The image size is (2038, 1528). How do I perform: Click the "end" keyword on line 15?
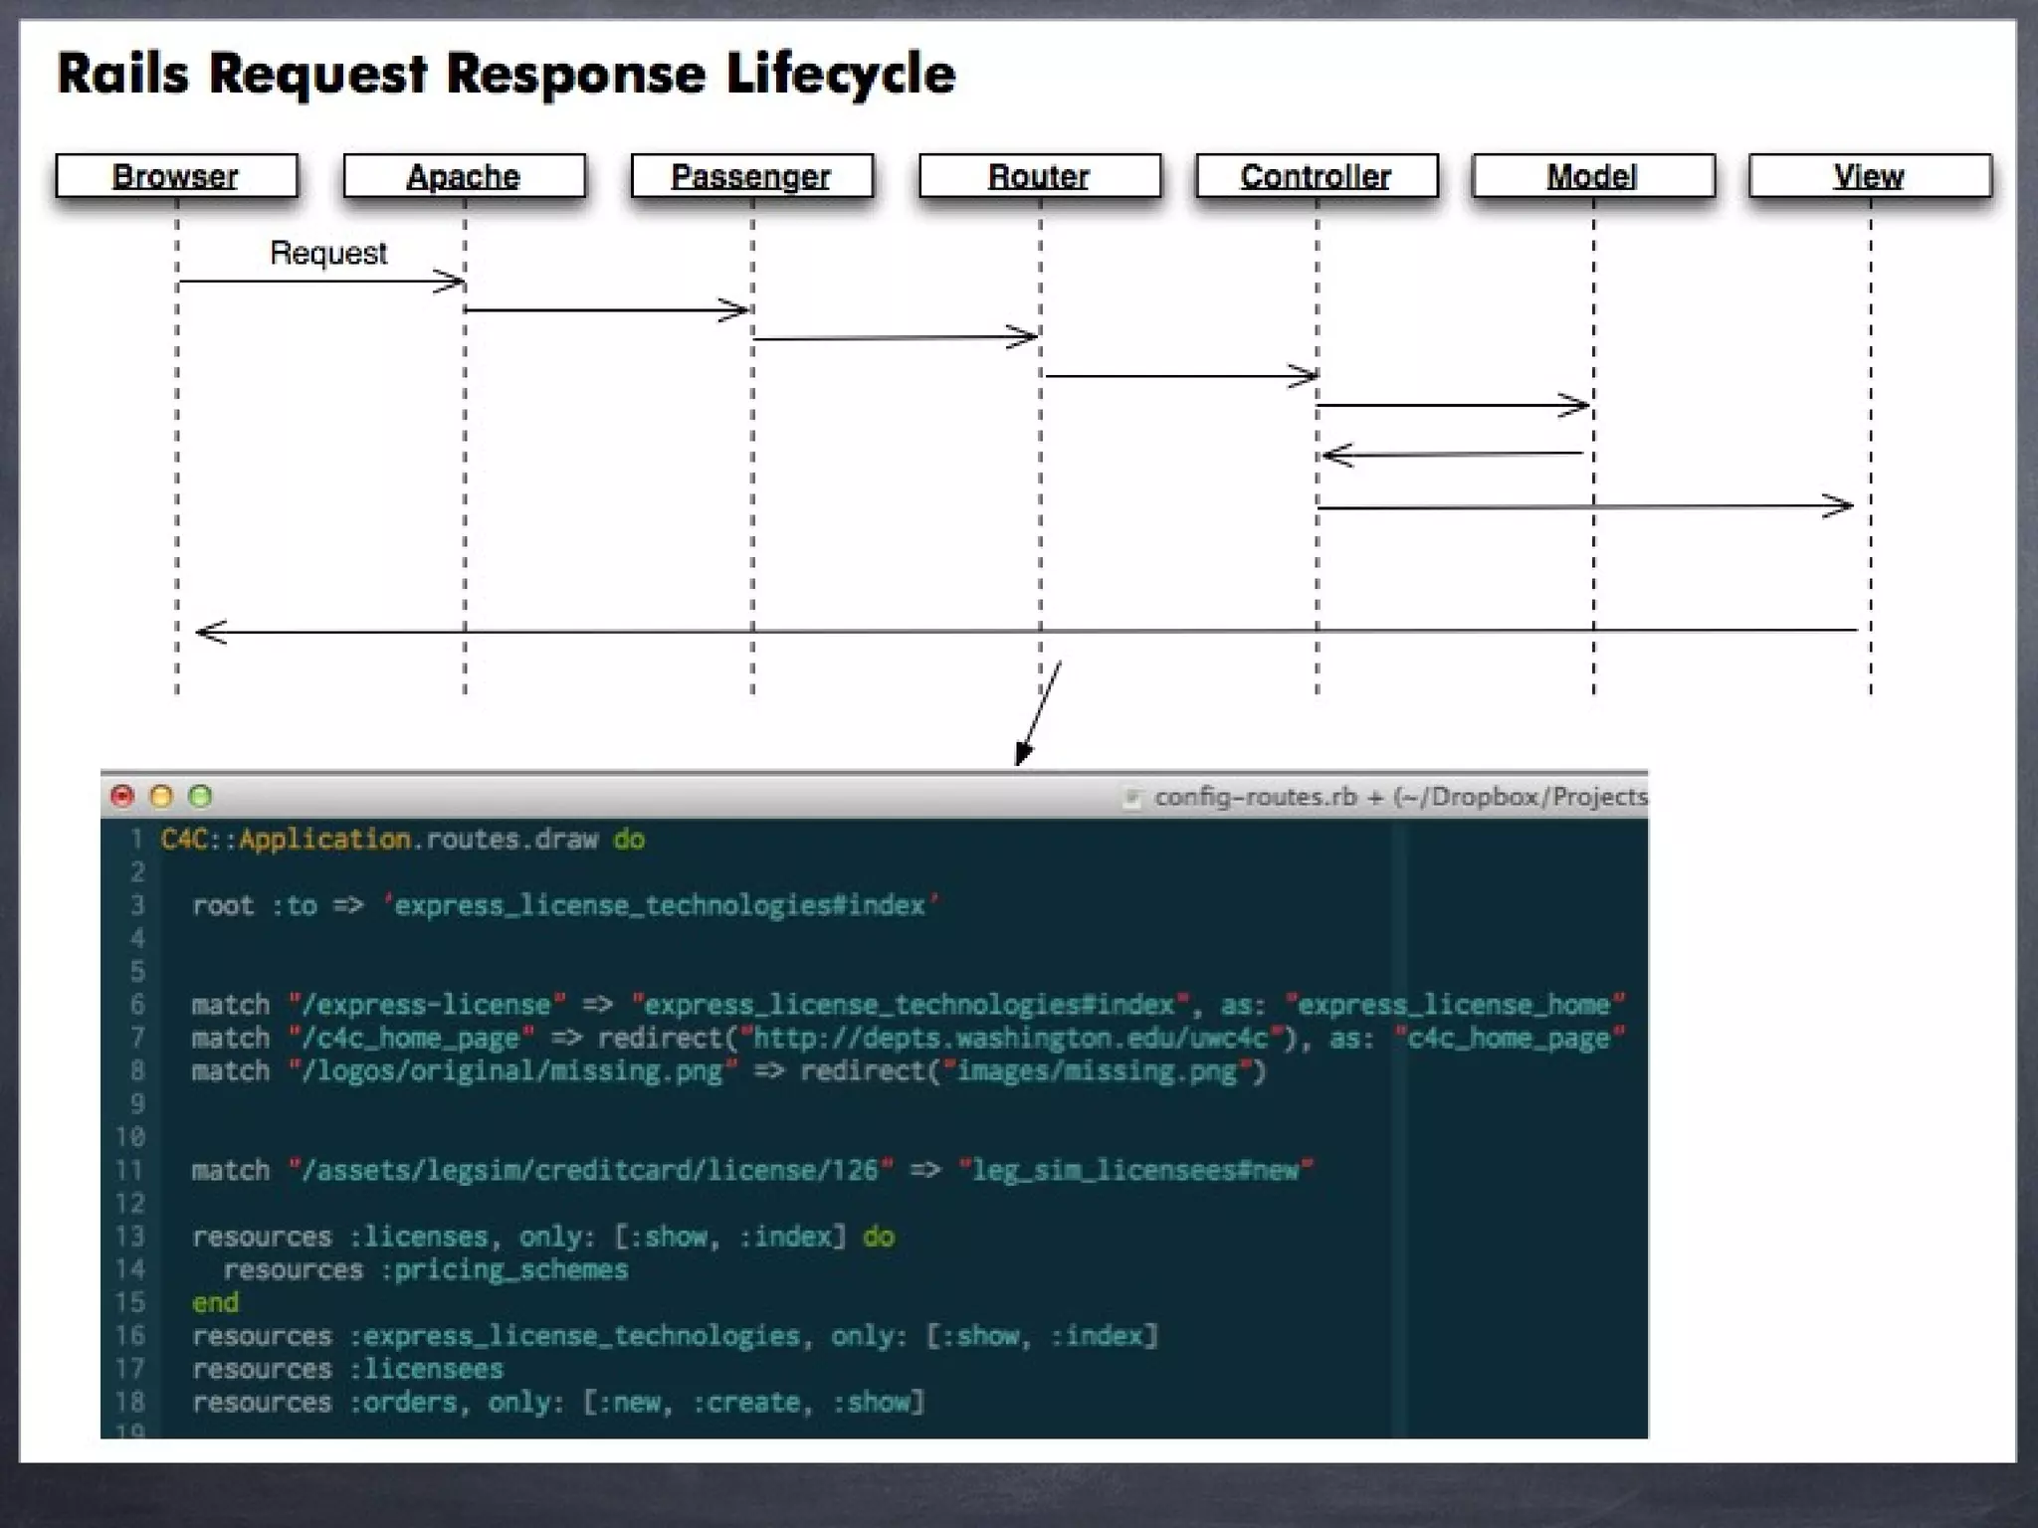(x=215, y=1303)
